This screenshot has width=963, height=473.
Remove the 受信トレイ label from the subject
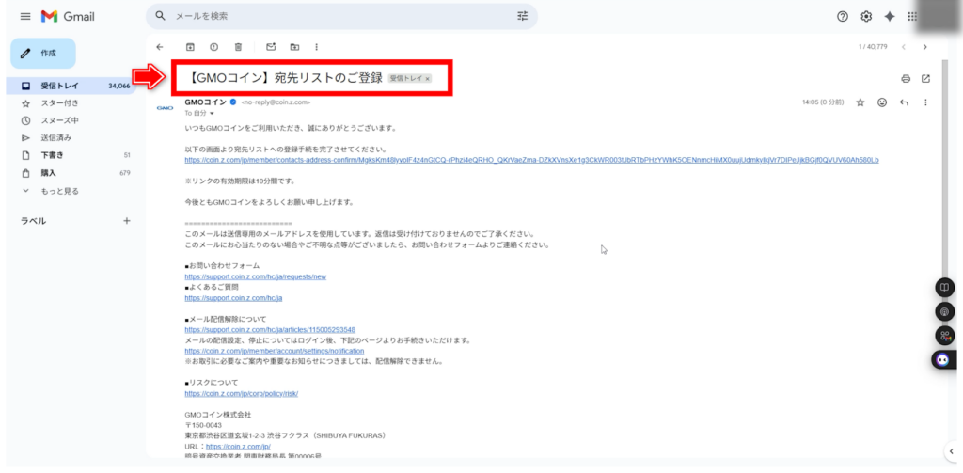click(x=427, y=79)
